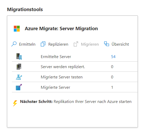Viewport: 142px width, 130px height.
Task: Click the blue box arrow icon for Migrierte Server
Action: click(x=19, y=87)
